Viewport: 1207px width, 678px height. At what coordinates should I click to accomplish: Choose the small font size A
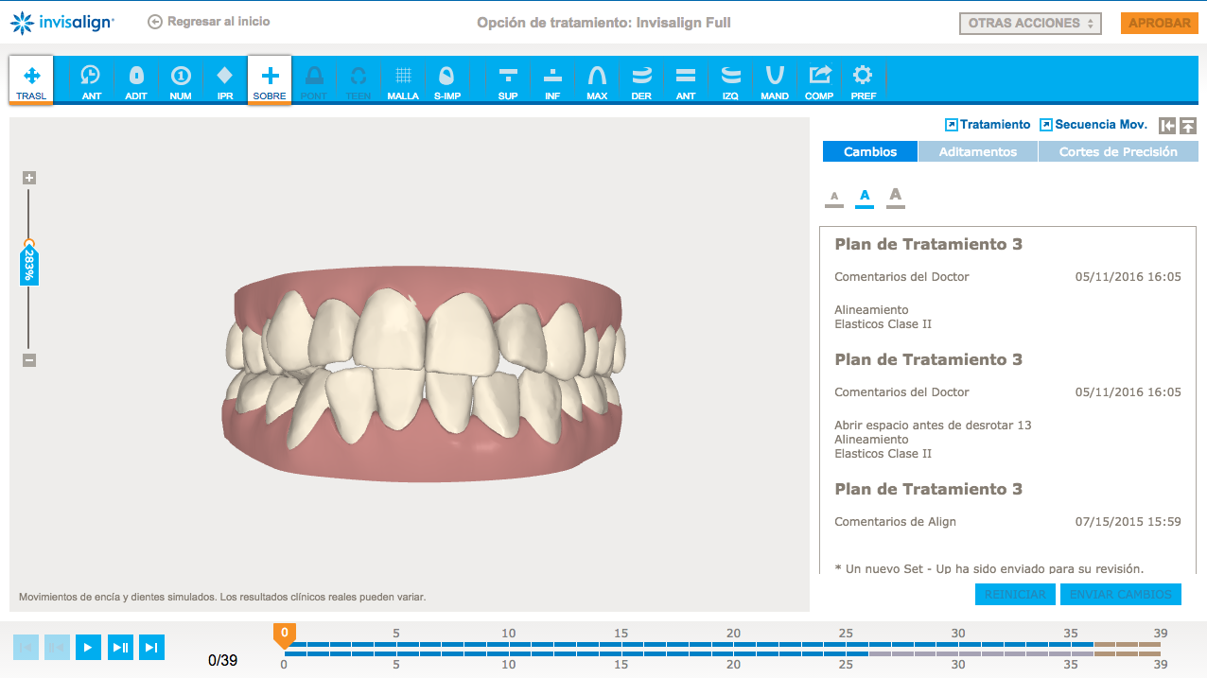coord(834,198)
